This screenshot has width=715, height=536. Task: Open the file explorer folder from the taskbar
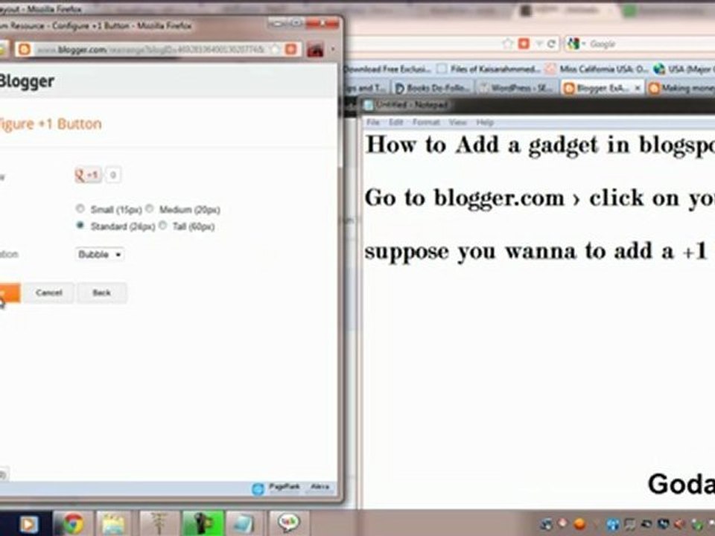point(113,524)
